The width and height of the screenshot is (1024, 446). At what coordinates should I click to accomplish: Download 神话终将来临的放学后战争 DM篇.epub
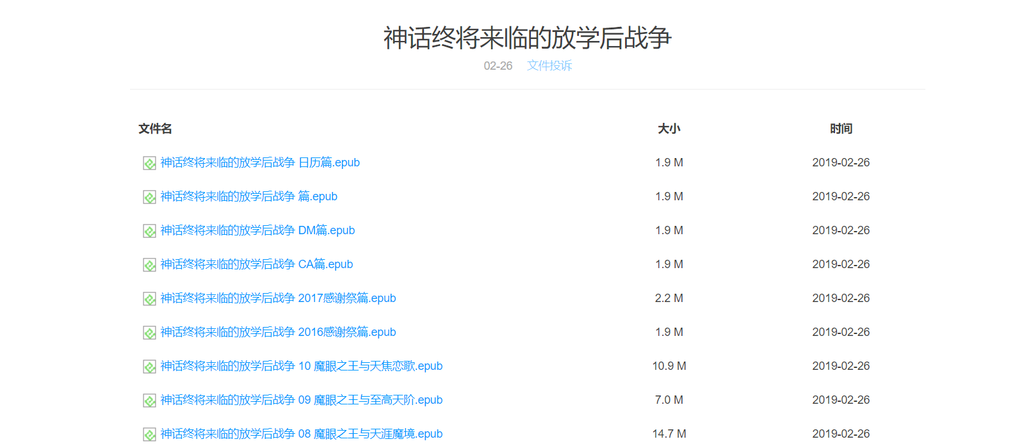tap(257, 230)
